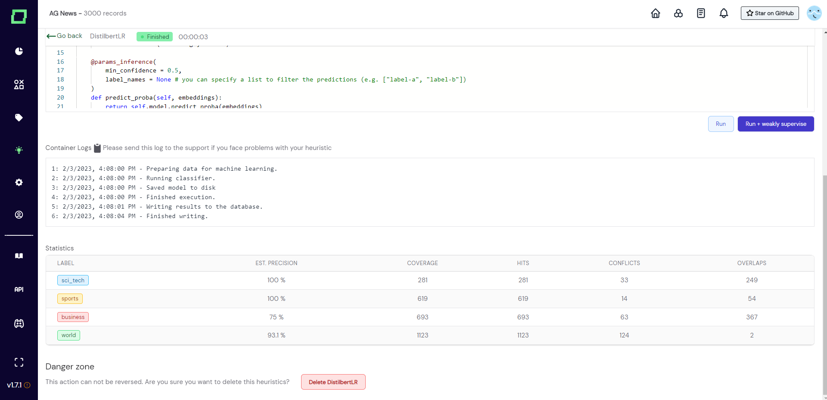Click sports coverage value 619
Screen dimensions: 827x400
point(423,299)
